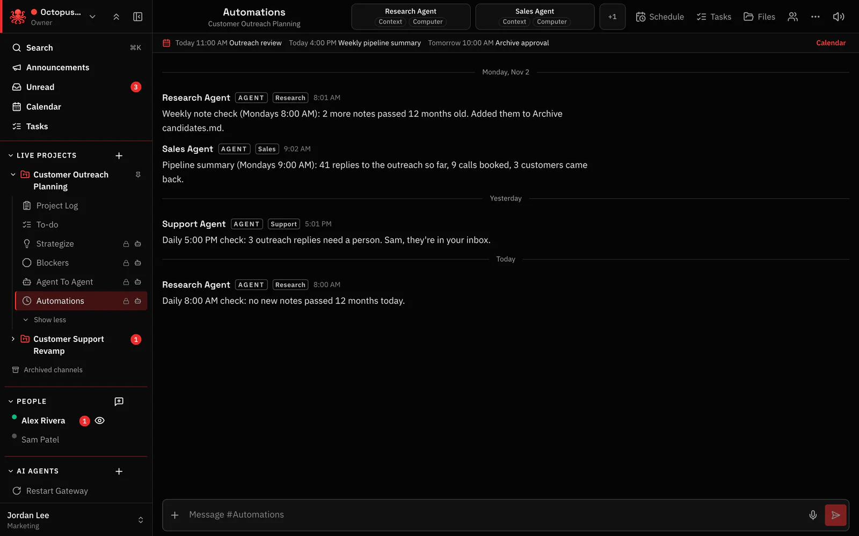This screenshot has height=536, width=859.
Task: Start a new message in People section
Action: tap(119, 401)
